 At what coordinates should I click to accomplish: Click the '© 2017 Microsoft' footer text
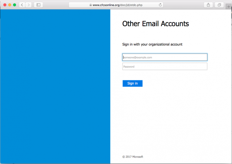coord(133,157)
